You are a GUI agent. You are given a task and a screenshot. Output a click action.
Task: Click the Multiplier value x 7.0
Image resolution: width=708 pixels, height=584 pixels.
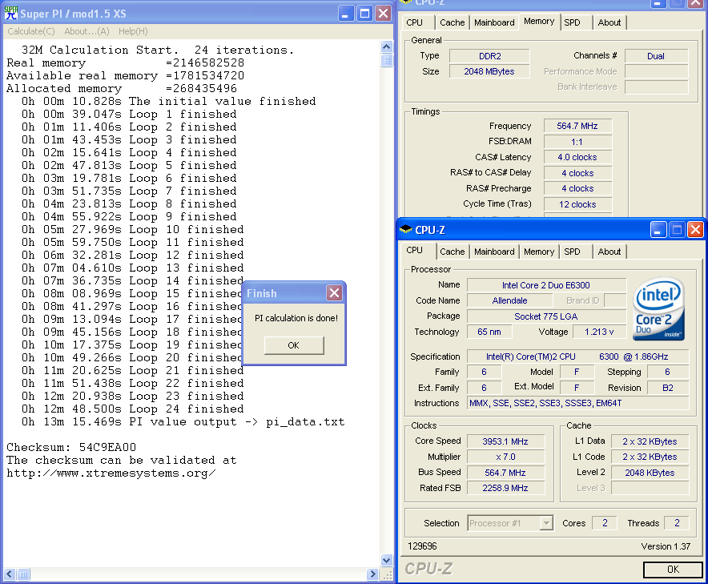(x=505, y=457)
